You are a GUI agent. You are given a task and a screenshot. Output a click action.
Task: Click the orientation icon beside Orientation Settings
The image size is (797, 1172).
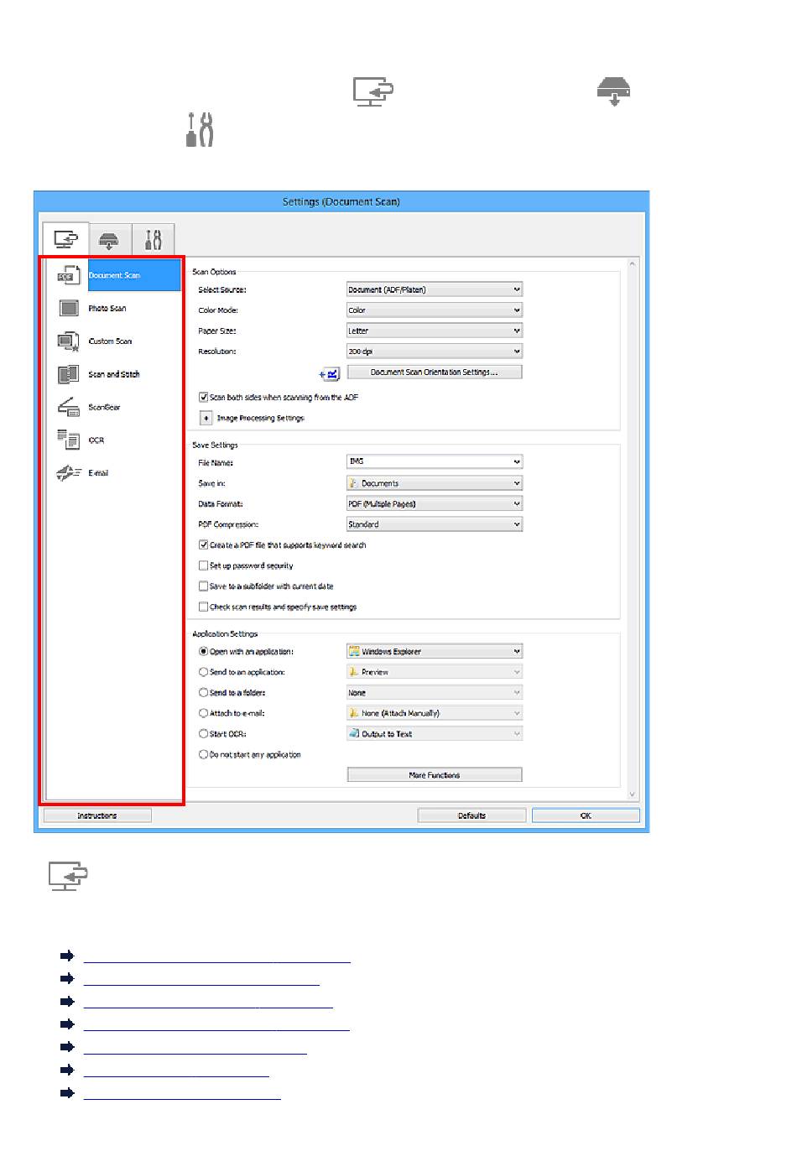(x=329, y=374)
